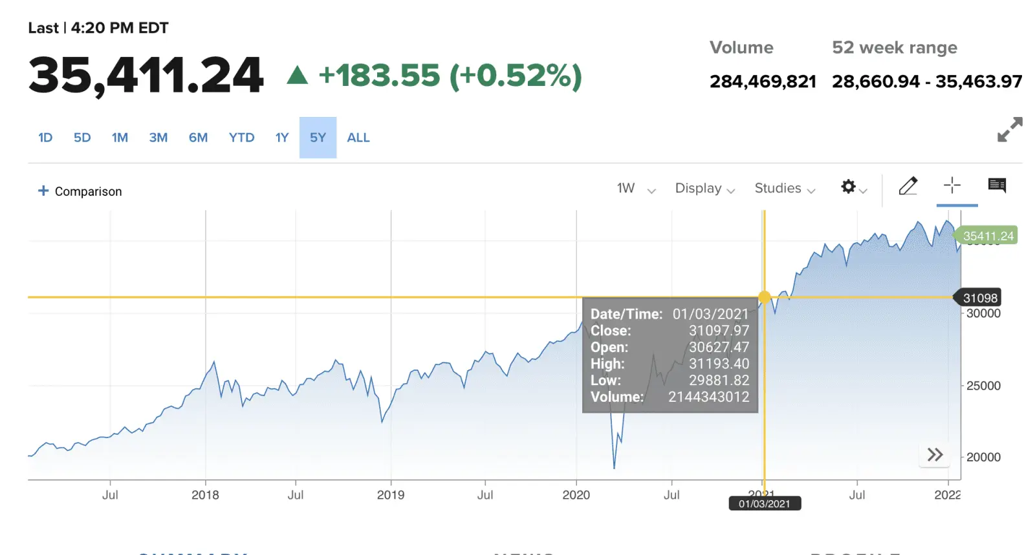Collapse the chart with double-chevron button
The height and width of the screenshot is (555, 1035).
click(934, 454)
